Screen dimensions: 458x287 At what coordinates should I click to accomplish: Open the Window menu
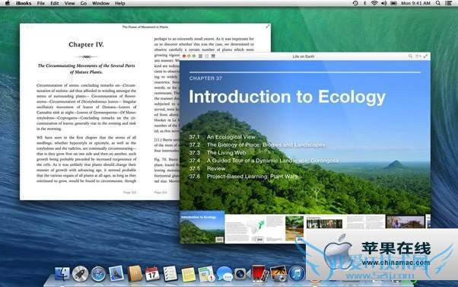click(x=100, y=3)
